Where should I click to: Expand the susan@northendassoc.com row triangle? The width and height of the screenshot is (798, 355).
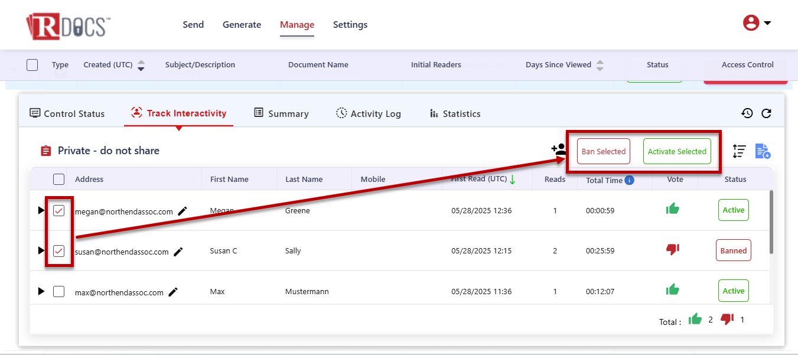click(x=41, y=250)
